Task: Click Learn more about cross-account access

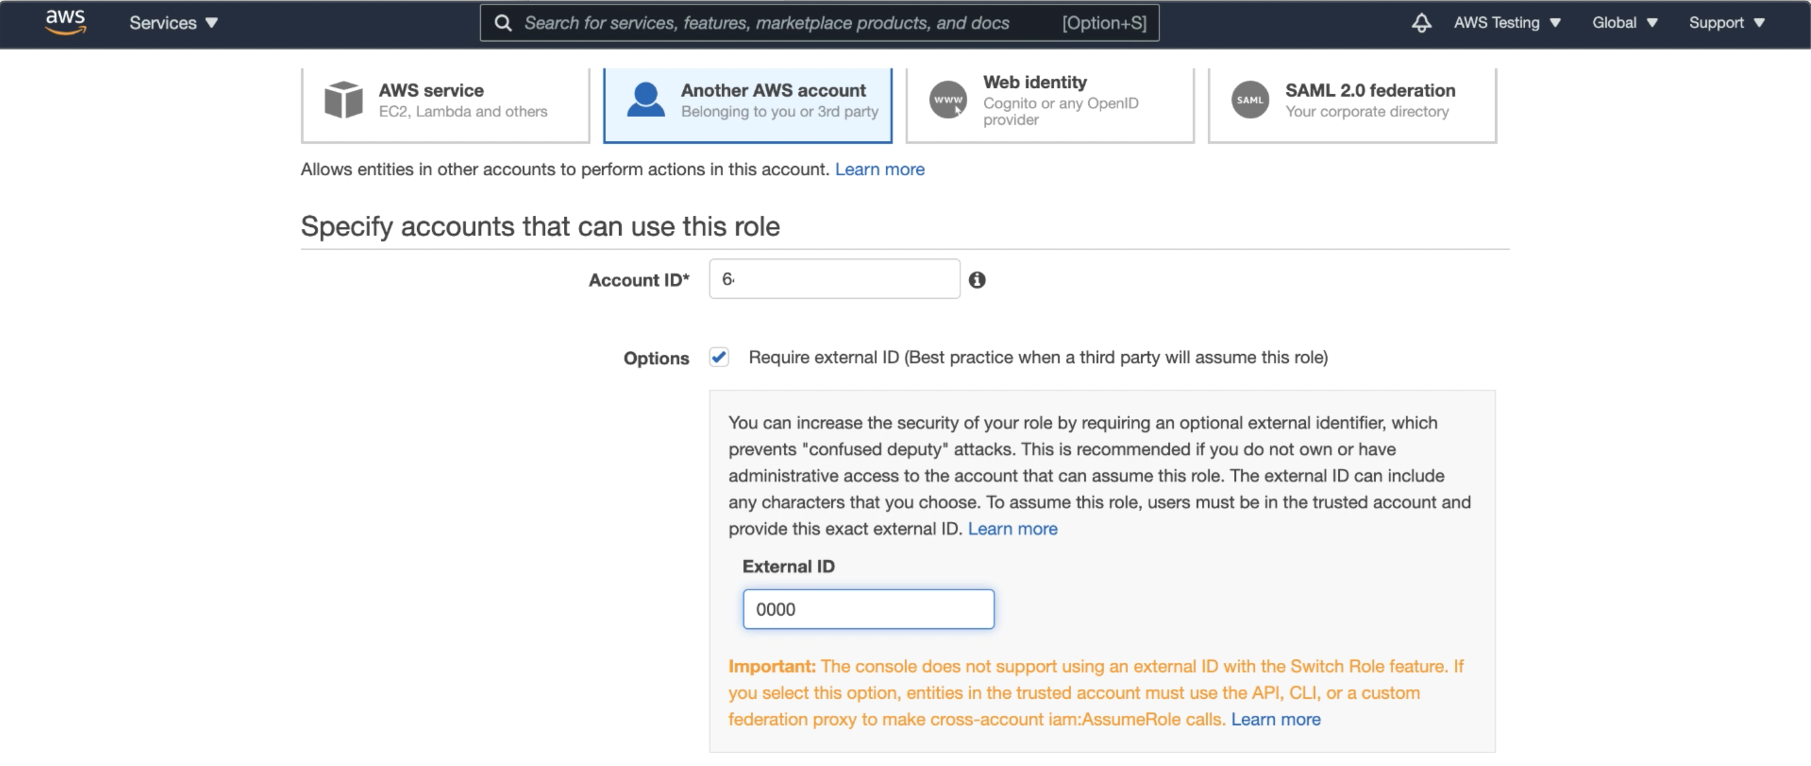Action: (x=879, y=169)
